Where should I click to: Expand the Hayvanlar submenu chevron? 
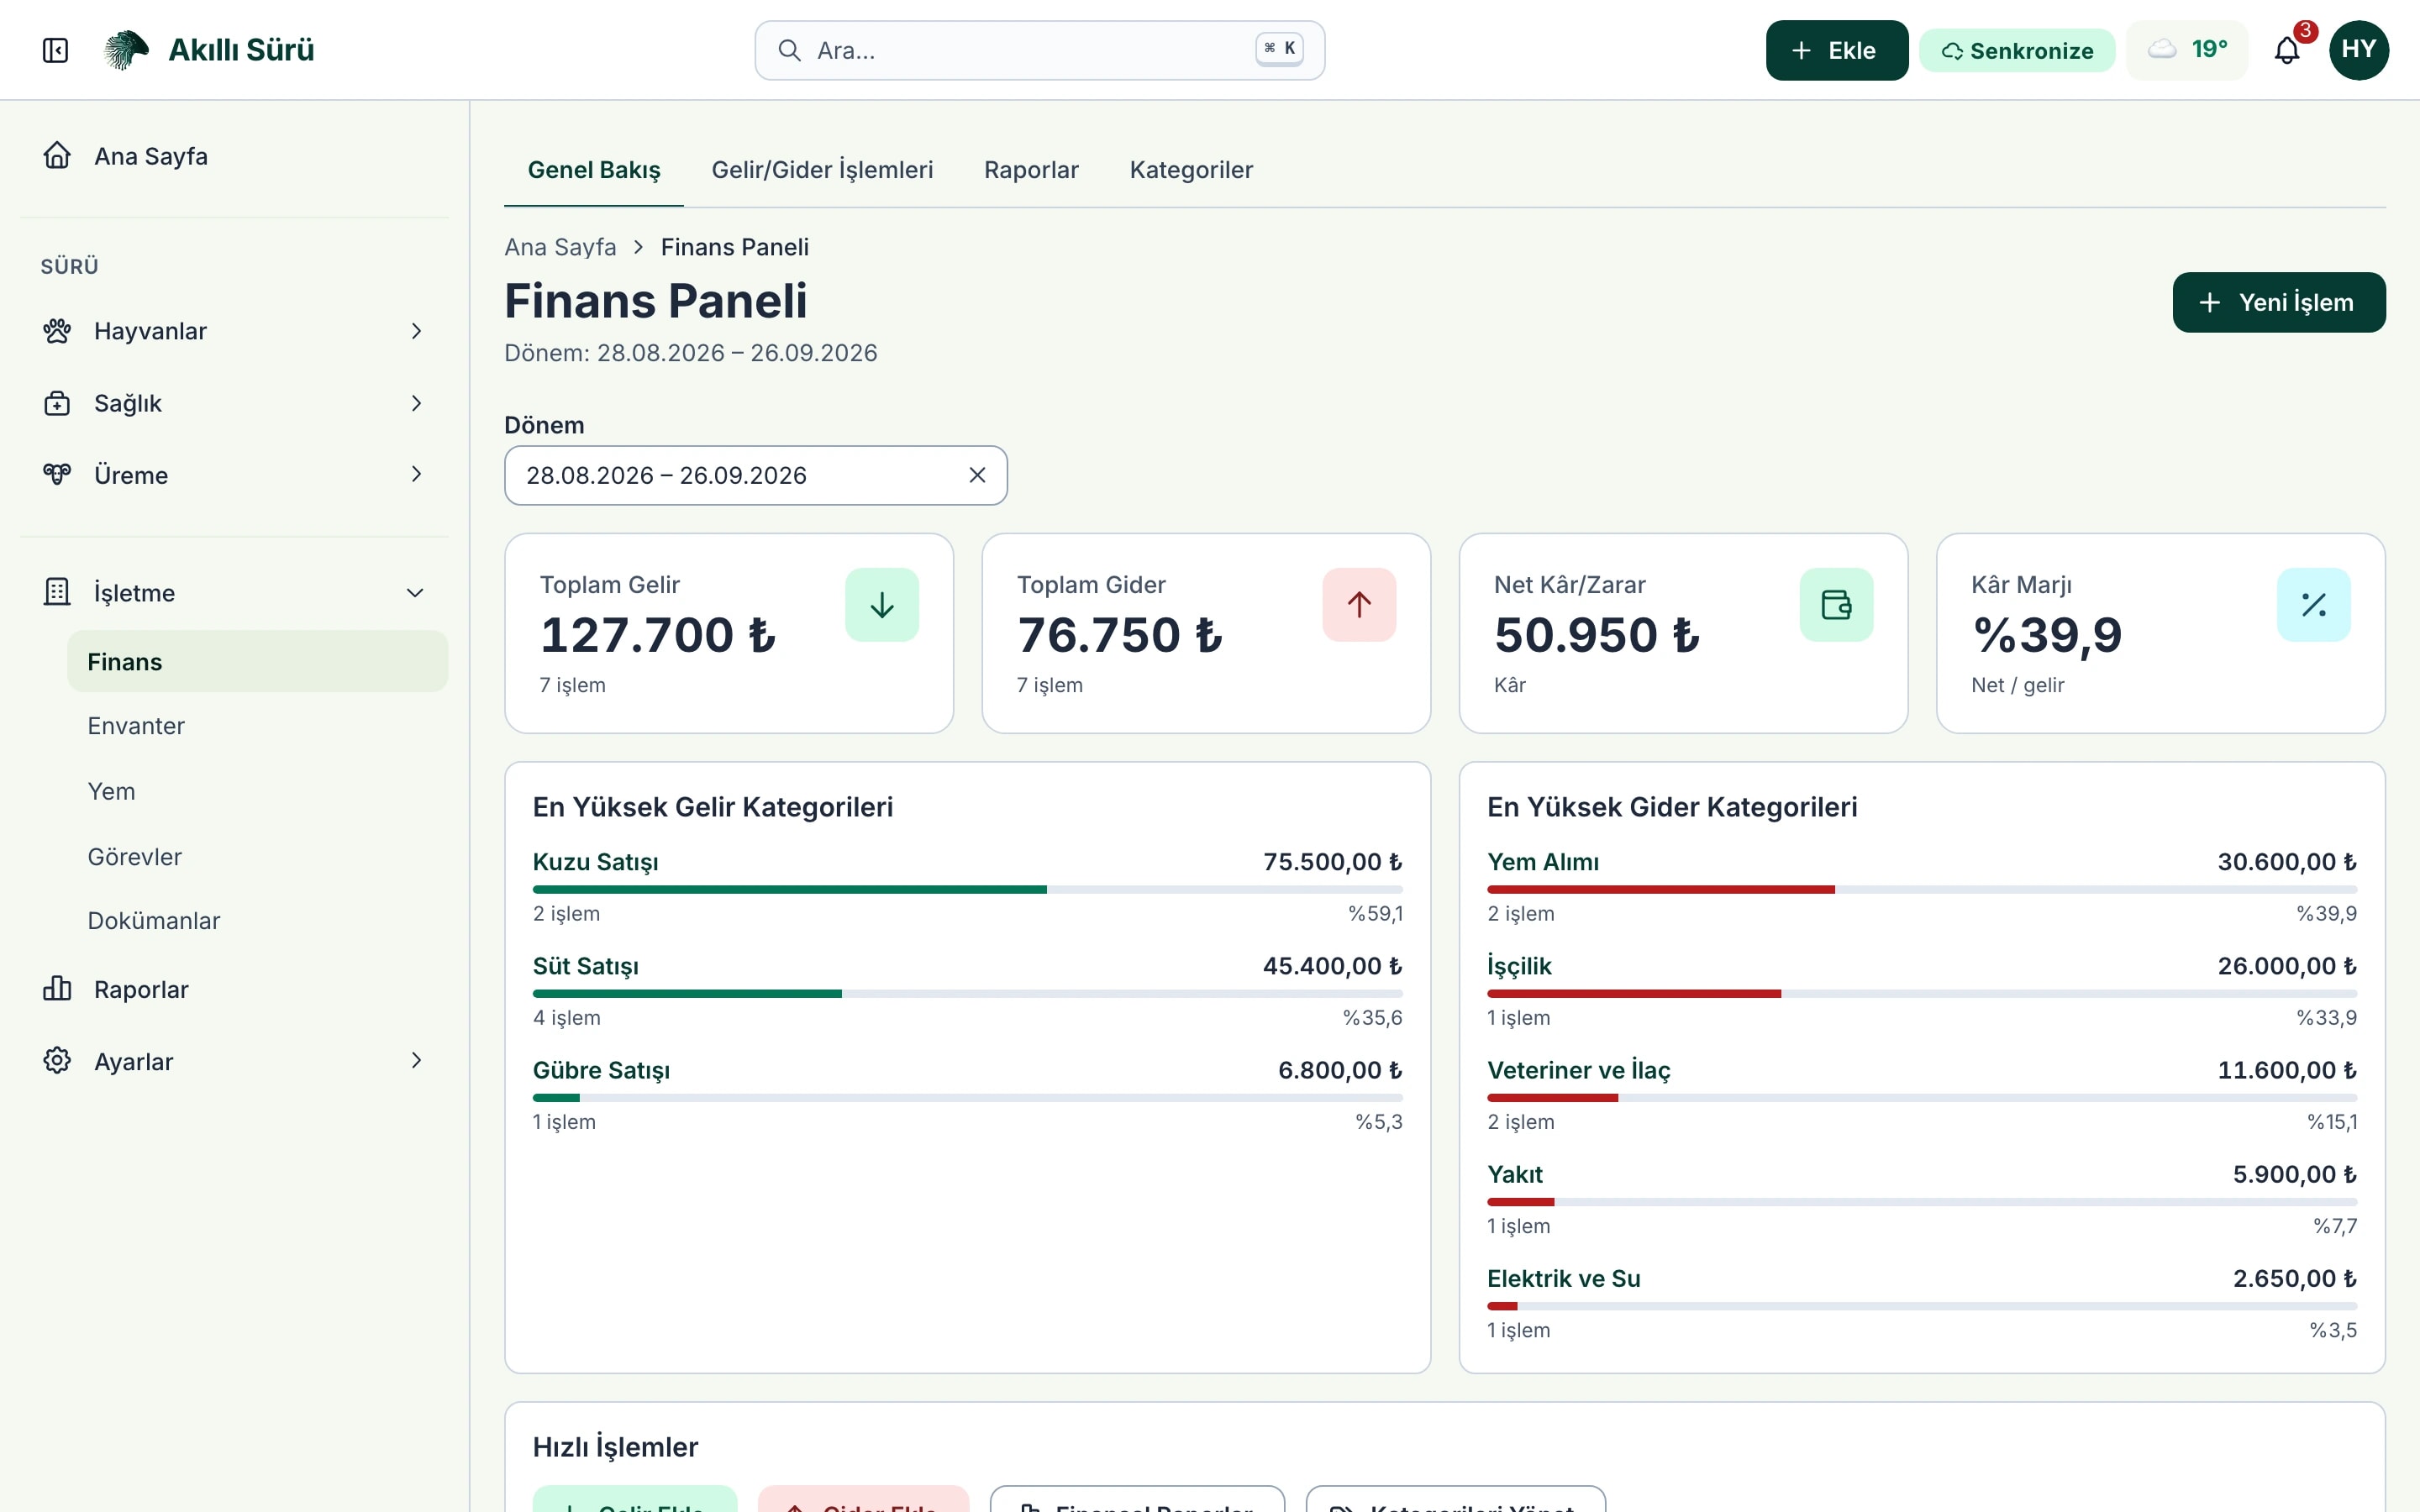point(416,331)
